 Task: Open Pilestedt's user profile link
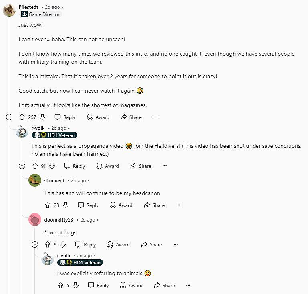[x=28, y=7]
